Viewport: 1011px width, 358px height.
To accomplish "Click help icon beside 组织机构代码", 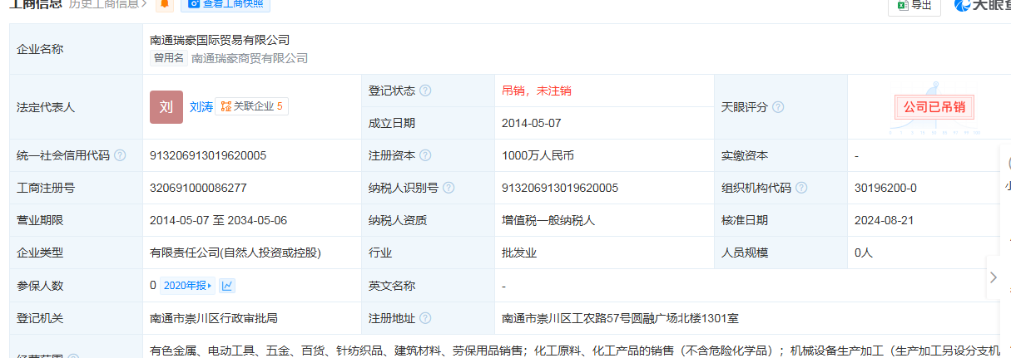I will [801, 188].
